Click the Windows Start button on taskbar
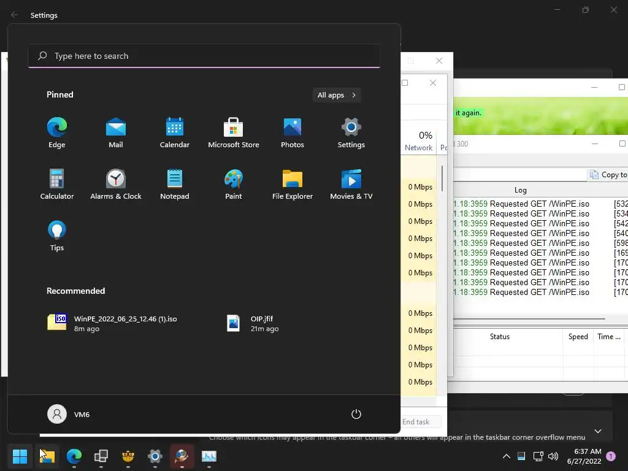628x471 pixels. (20, 456)
